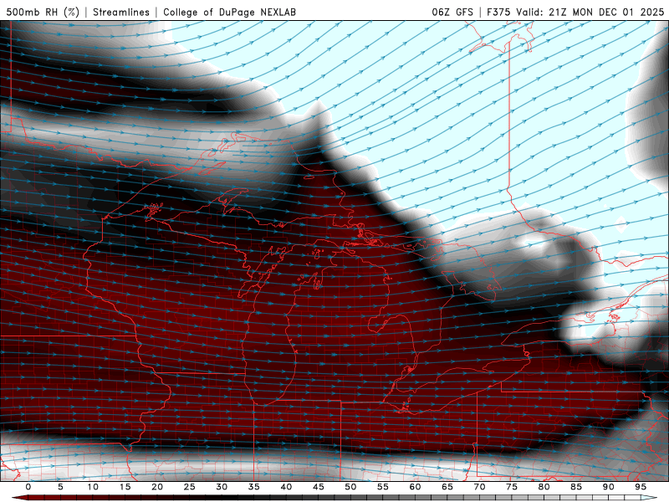The image size is (669, 502).
Task: Select the 25 value on the color scale
Action: pos(190,487)
